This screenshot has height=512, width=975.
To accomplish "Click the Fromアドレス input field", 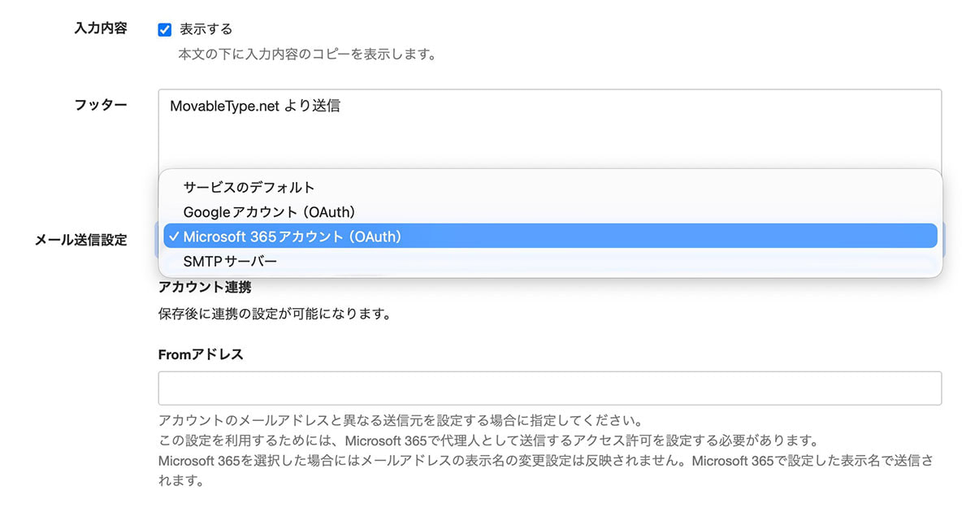I will pos(549,388).
